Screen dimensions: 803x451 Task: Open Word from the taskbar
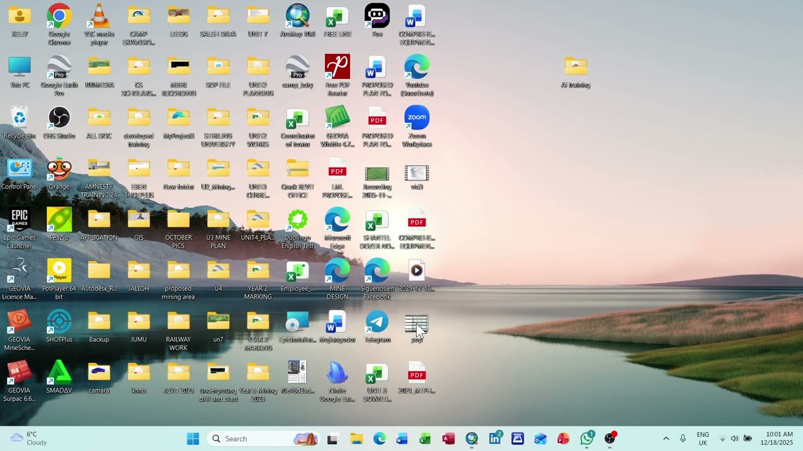(x=402, y=438)
